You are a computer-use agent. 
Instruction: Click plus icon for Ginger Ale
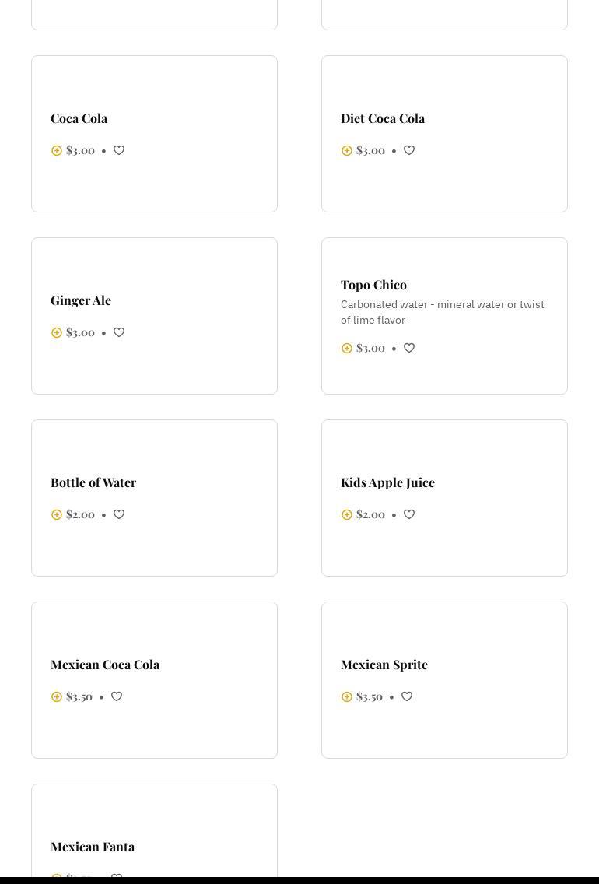[x=57, y=333]
